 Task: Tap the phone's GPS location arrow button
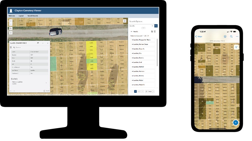tap(236, 47)
